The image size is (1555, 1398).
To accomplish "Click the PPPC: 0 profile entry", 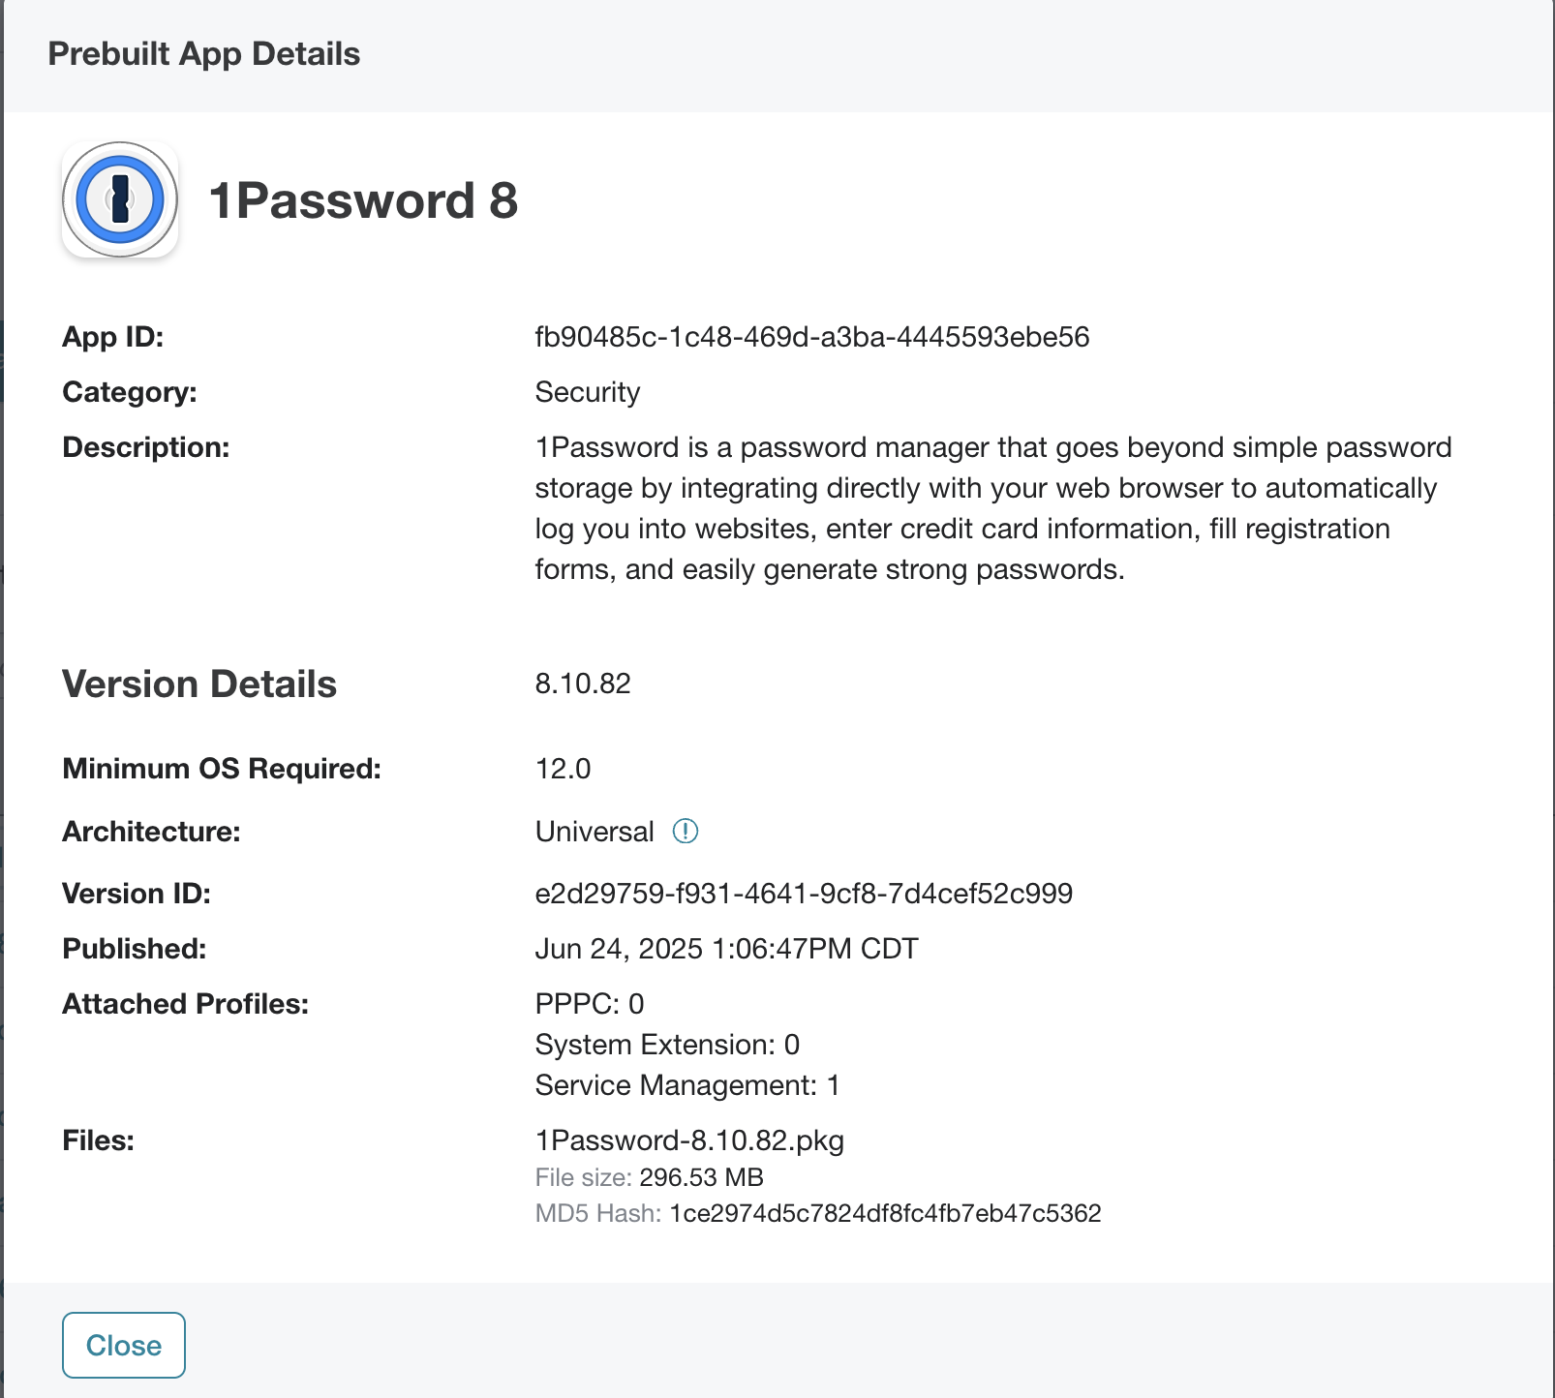I will point(590,1004).
